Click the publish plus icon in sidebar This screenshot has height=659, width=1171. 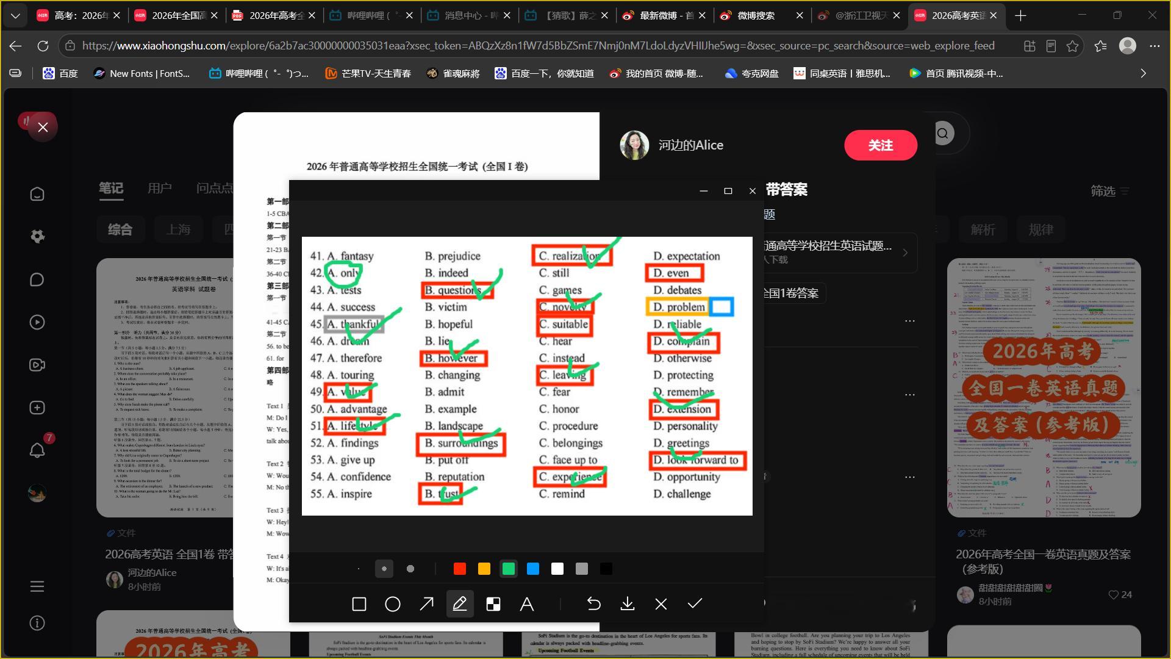tap(37, 408)
